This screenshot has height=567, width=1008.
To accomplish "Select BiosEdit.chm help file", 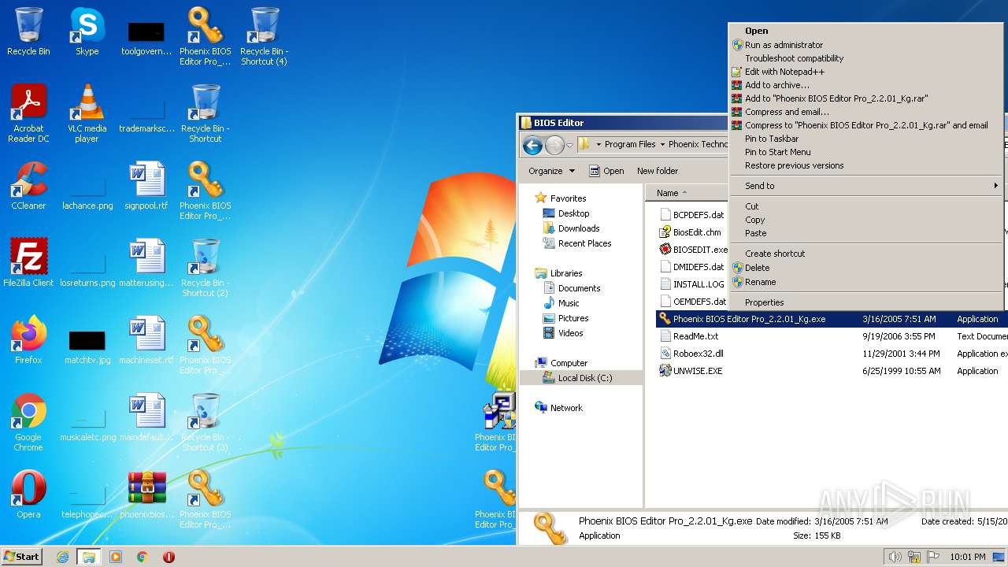I will 690,232.
